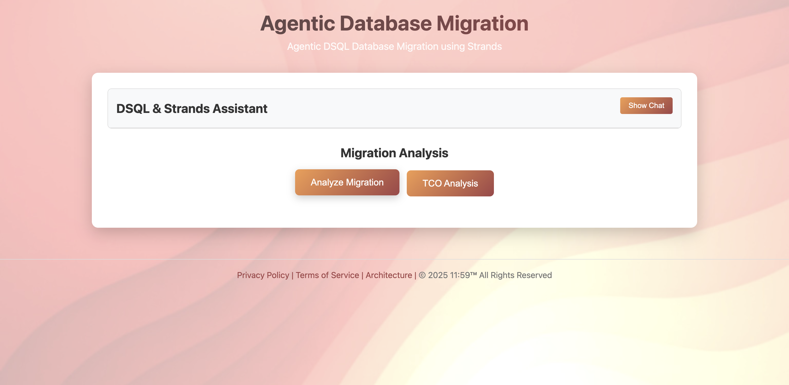Click the 2025 11:59 footer text
The image size is (789, 385).
[x=449, y=275]
